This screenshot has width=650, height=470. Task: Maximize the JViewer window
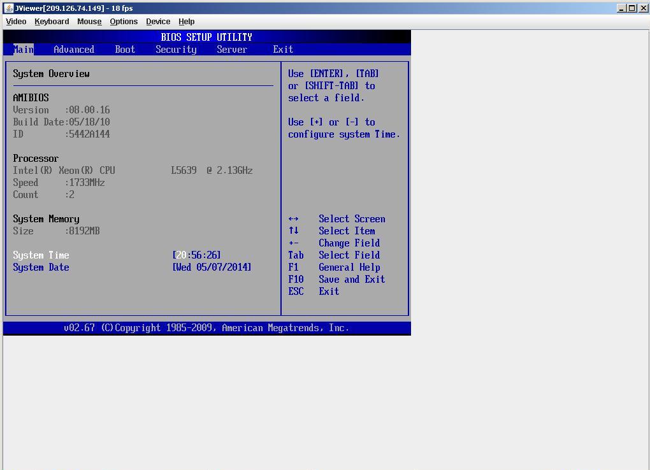[632, 8]
